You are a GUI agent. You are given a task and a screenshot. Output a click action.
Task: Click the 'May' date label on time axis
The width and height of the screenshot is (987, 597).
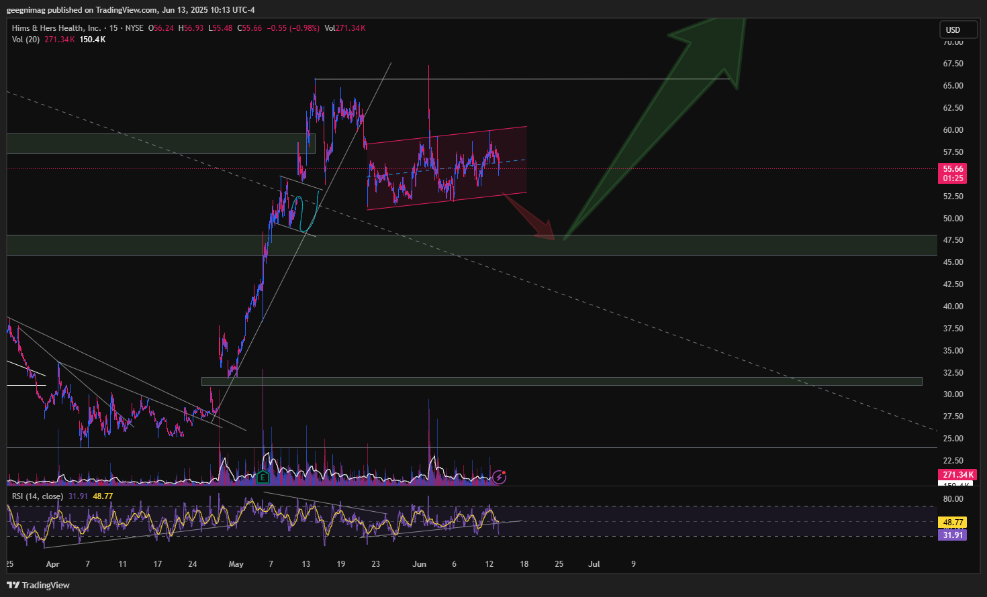point(236,564)
